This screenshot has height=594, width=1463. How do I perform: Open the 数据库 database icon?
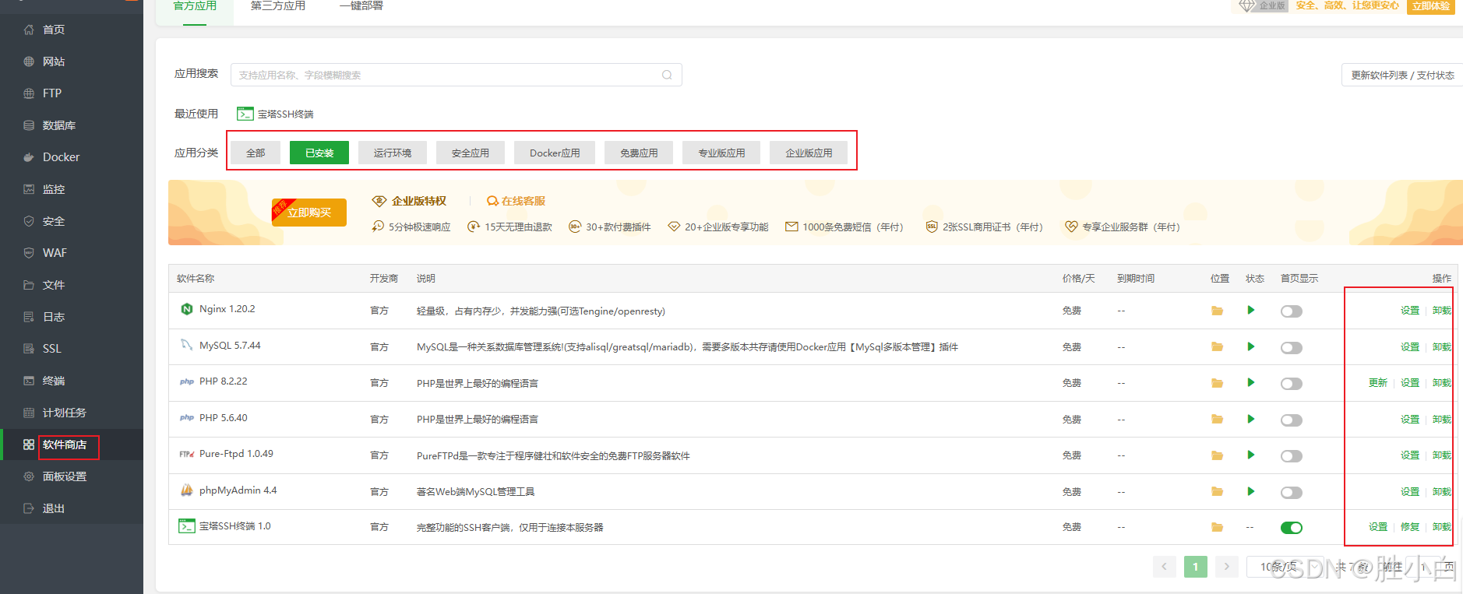(29, 125)
